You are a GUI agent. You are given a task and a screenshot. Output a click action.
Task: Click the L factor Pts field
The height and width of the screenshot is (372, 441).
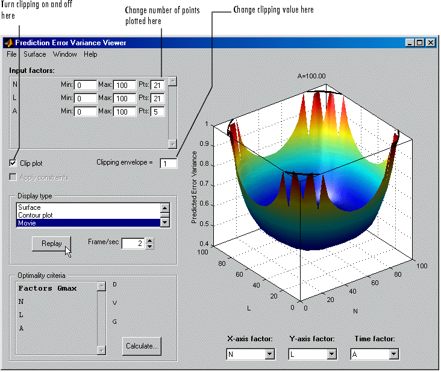pyautogui.click(x=157, y=98)
